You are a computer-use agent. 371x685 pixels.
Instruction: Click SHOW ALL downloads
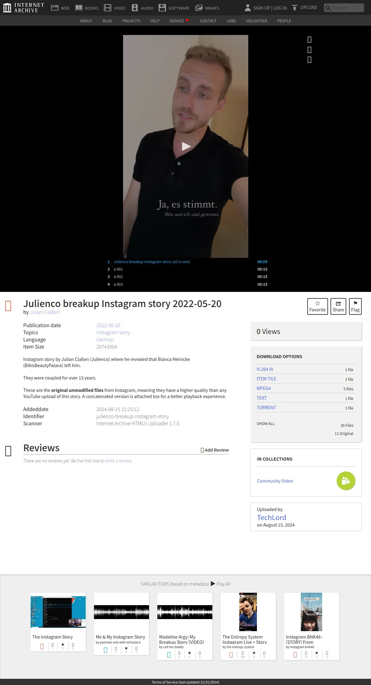pyautogui.click(x=266, y=424)
